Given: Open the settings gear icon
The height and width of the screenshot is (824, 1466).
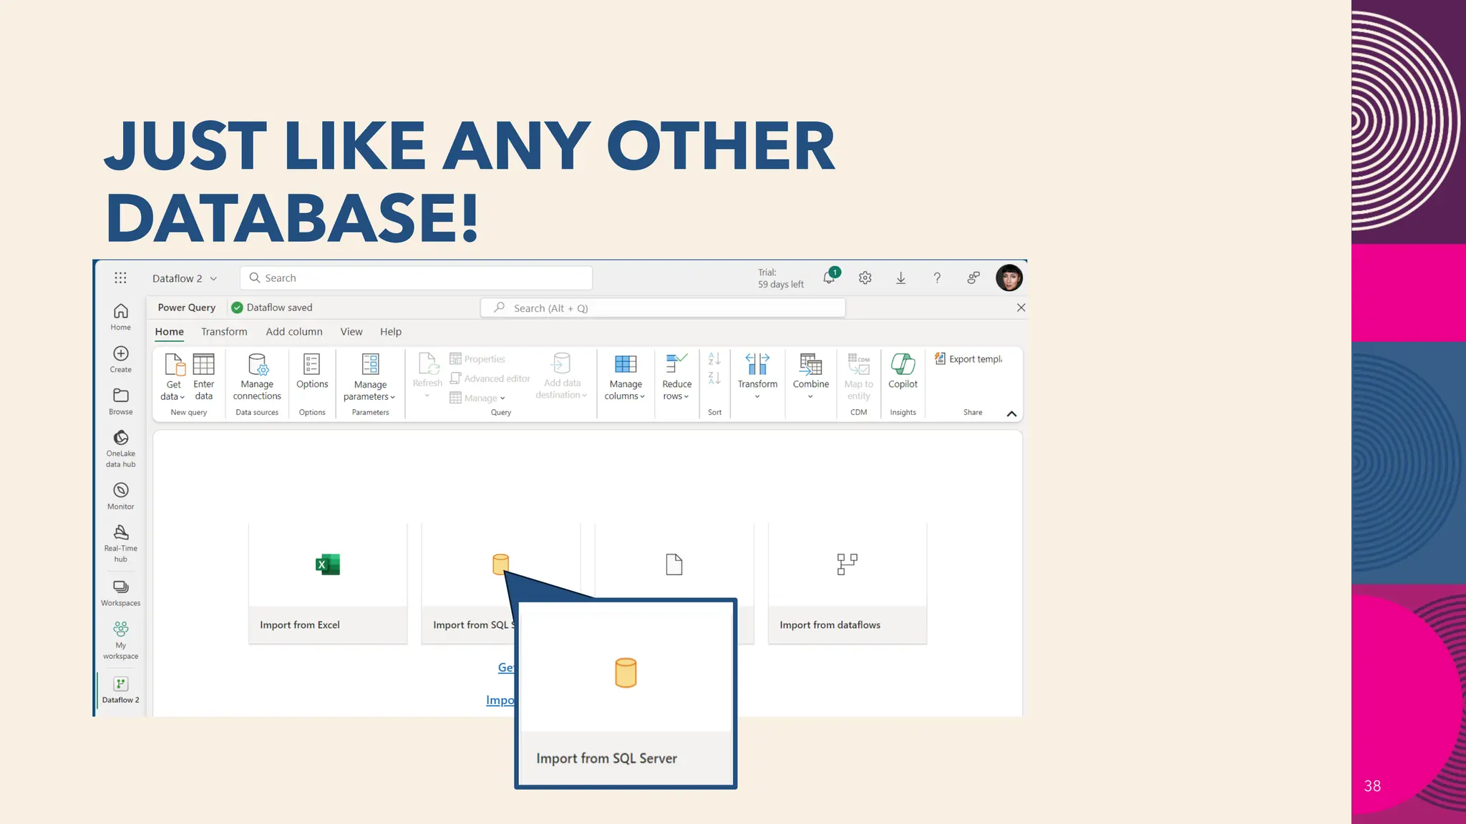Looking at the screenshot, I should (x=865, y=278).
